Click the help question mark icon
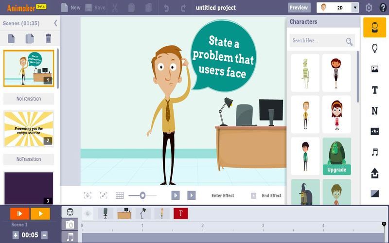This screenshot has width=389, height=243. pyautogui.click(x=383, y=8)
